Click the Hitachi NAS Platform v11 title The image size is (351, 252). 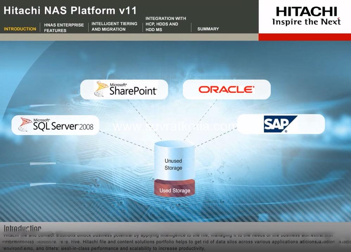[x=70, y=10]
